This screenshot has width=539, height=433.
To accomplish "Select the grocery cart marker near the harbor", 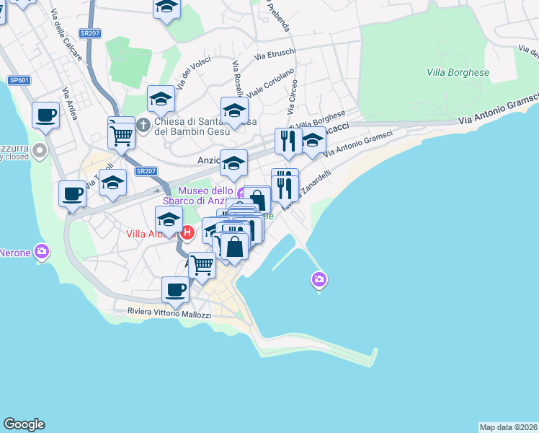I will (202, 268).
